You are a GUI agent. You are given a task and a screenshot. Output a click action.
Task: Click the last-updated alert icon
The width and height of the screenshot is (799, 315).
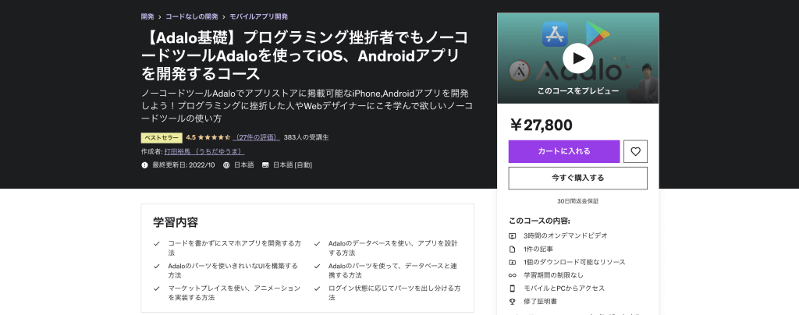point(144,165)
